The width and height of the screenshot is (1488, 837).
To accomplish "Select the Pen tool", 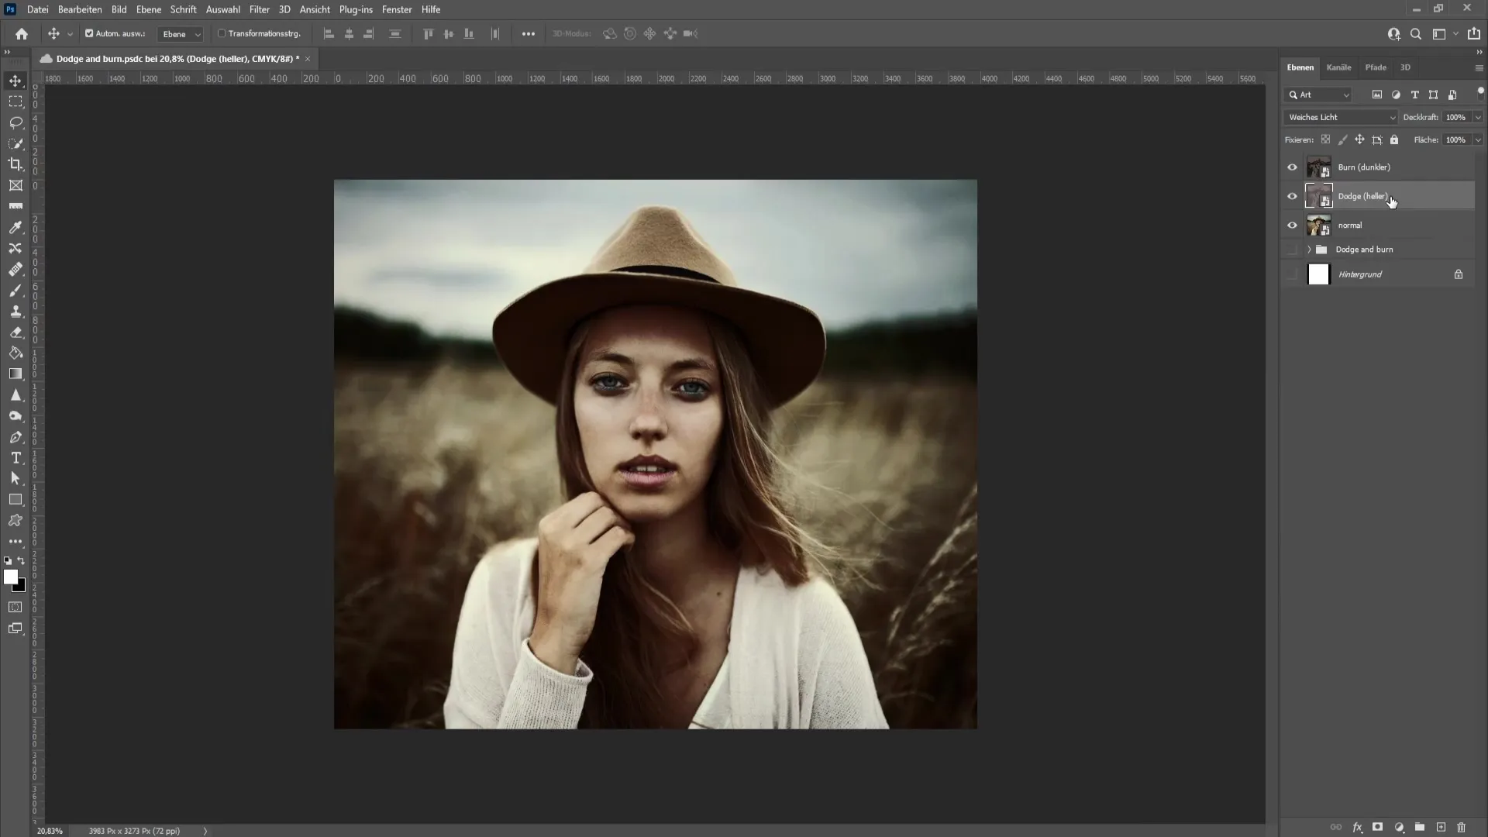I will [x=15, y=437].
